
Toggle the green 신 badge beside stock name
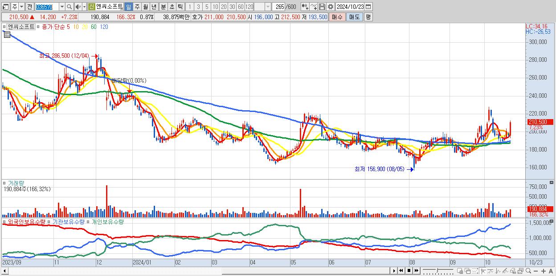(x=91, y=7)
